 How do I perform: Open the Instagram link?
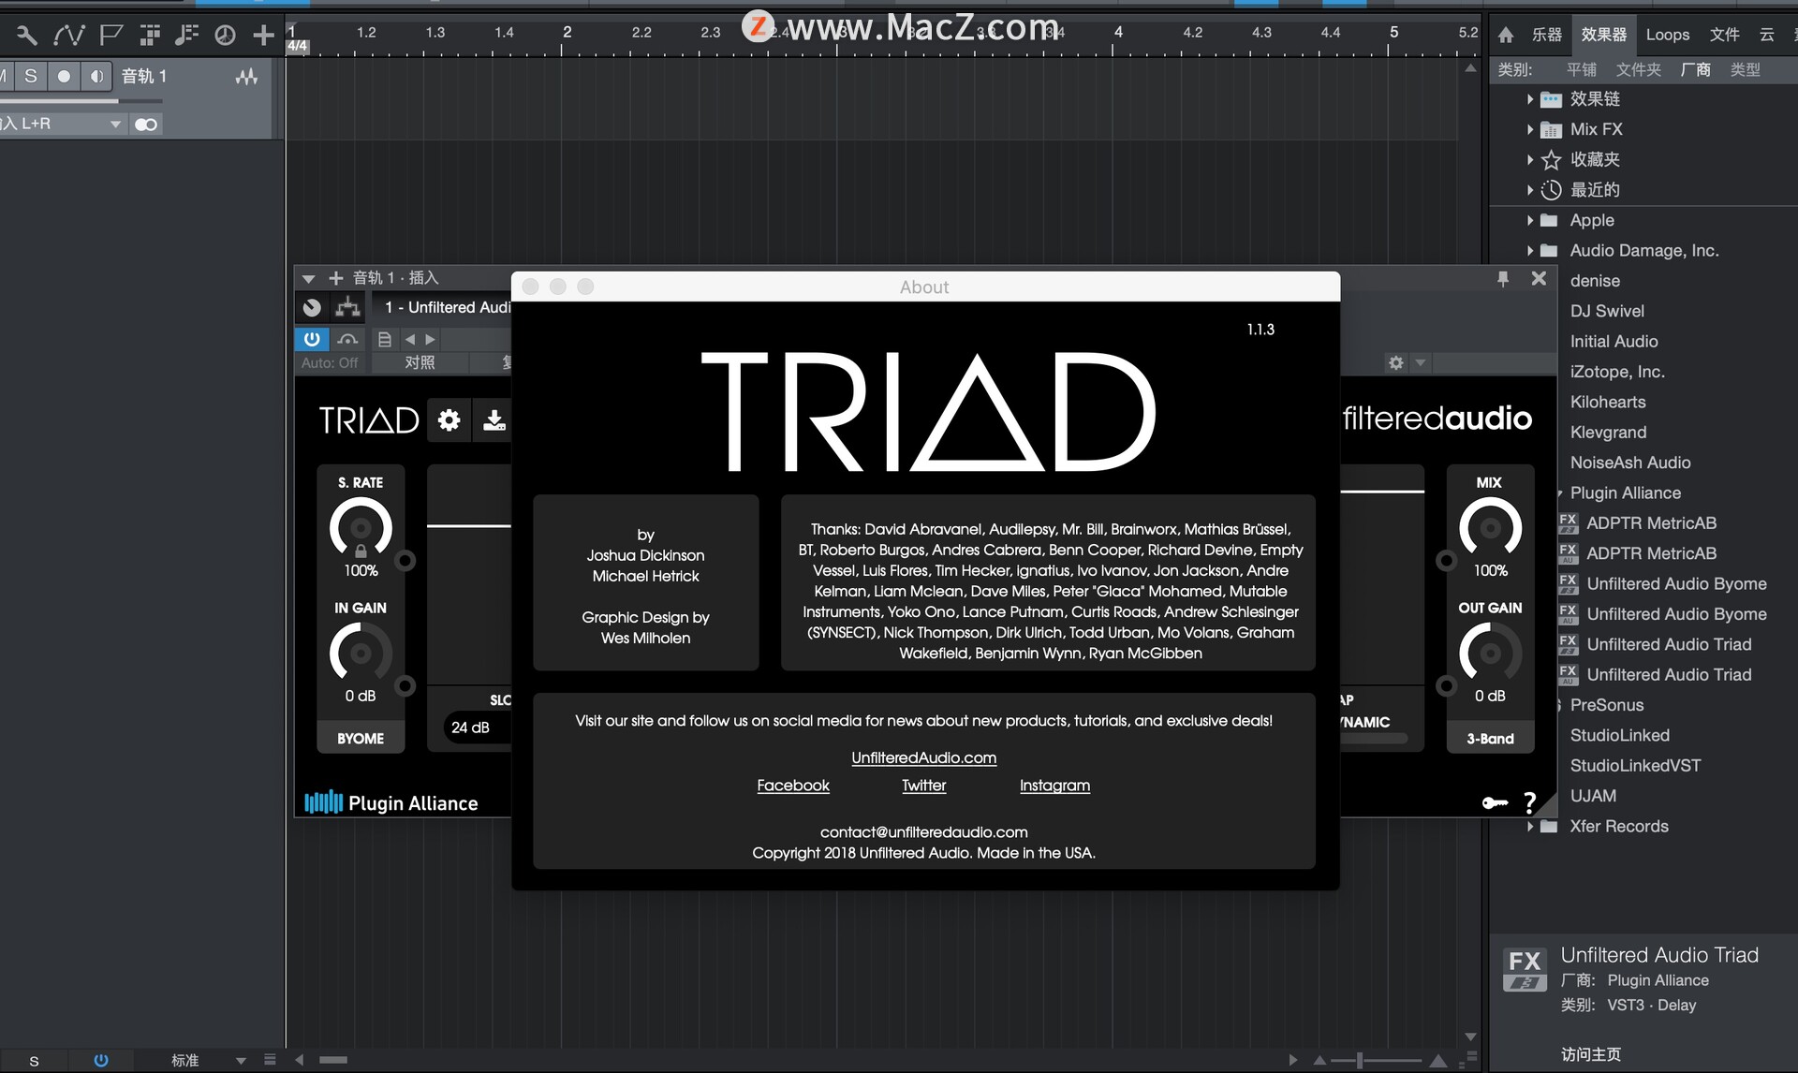[1054, 786]
